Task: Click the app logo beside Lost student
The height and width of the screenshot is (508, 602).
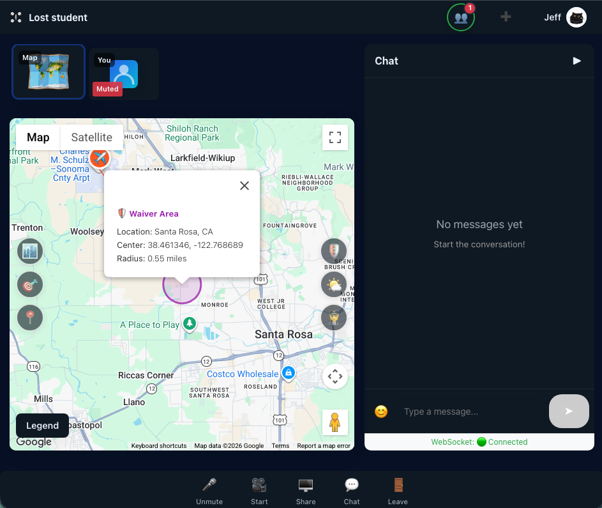Action: 16,17
